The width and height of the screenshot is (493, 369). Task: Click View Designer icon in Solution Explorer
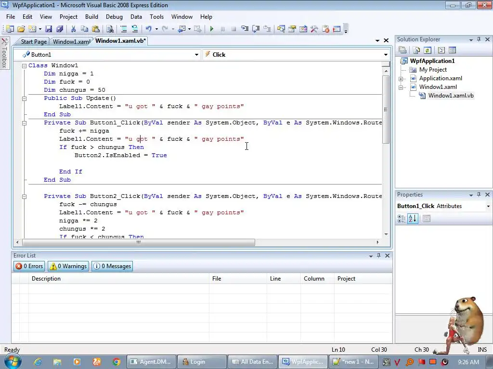point(452,50)
